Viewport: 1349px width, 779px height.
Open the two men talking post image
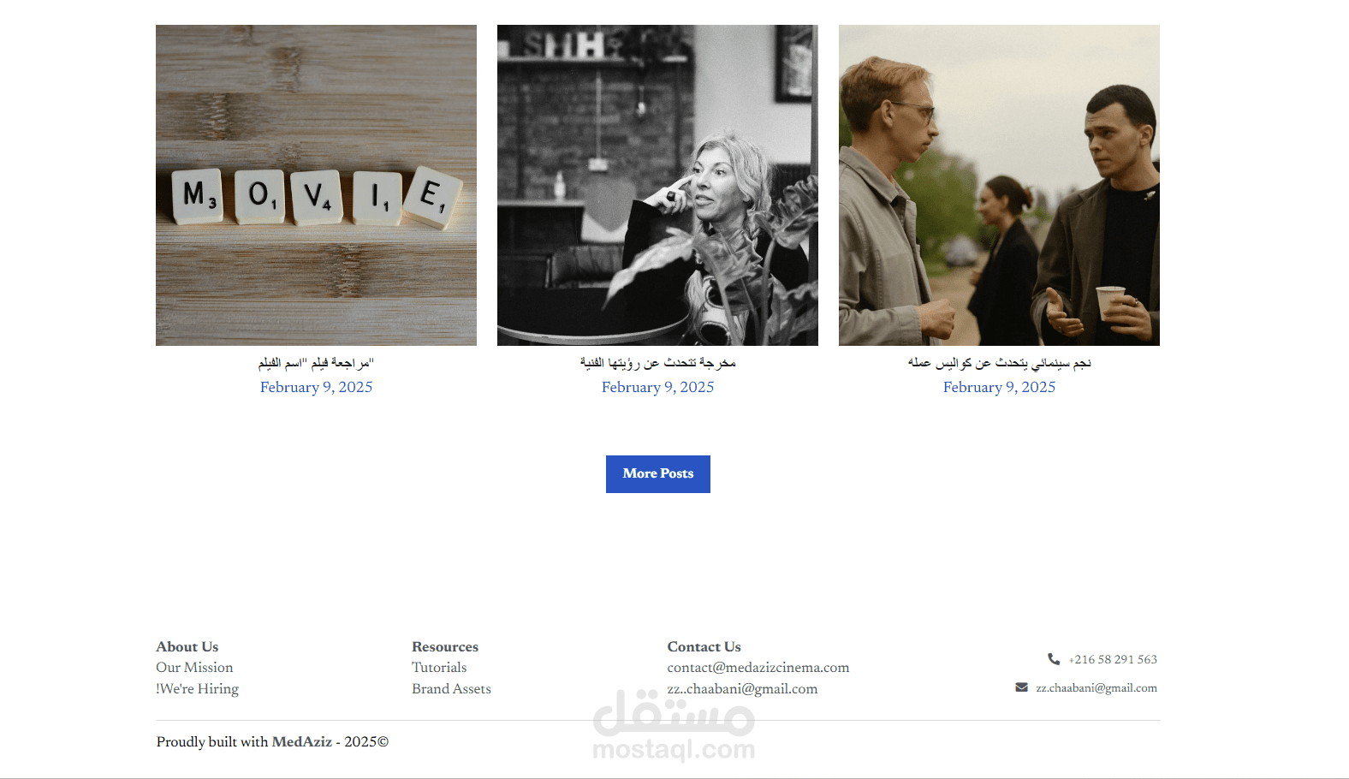(999, 185)
